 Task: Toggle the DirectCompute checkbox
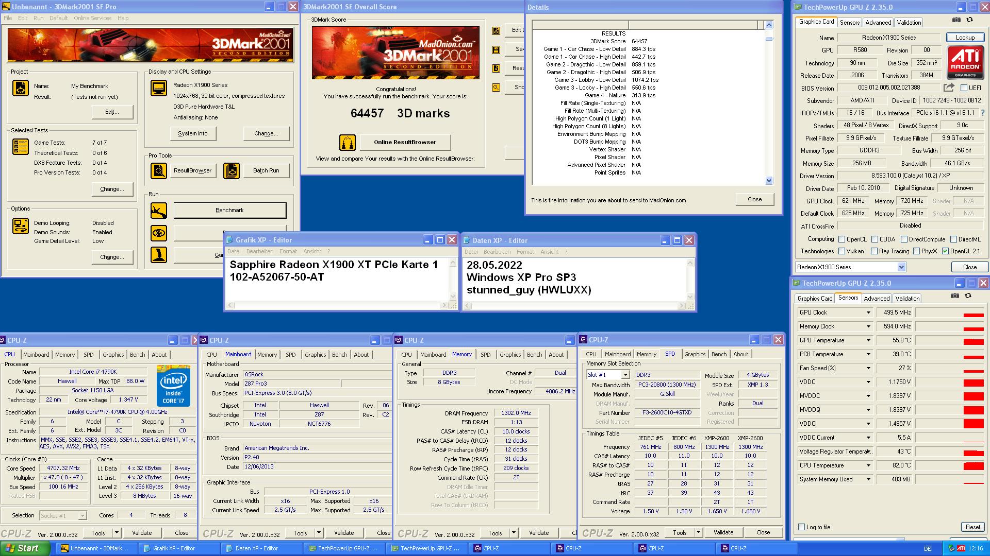(x=904, y=239)
